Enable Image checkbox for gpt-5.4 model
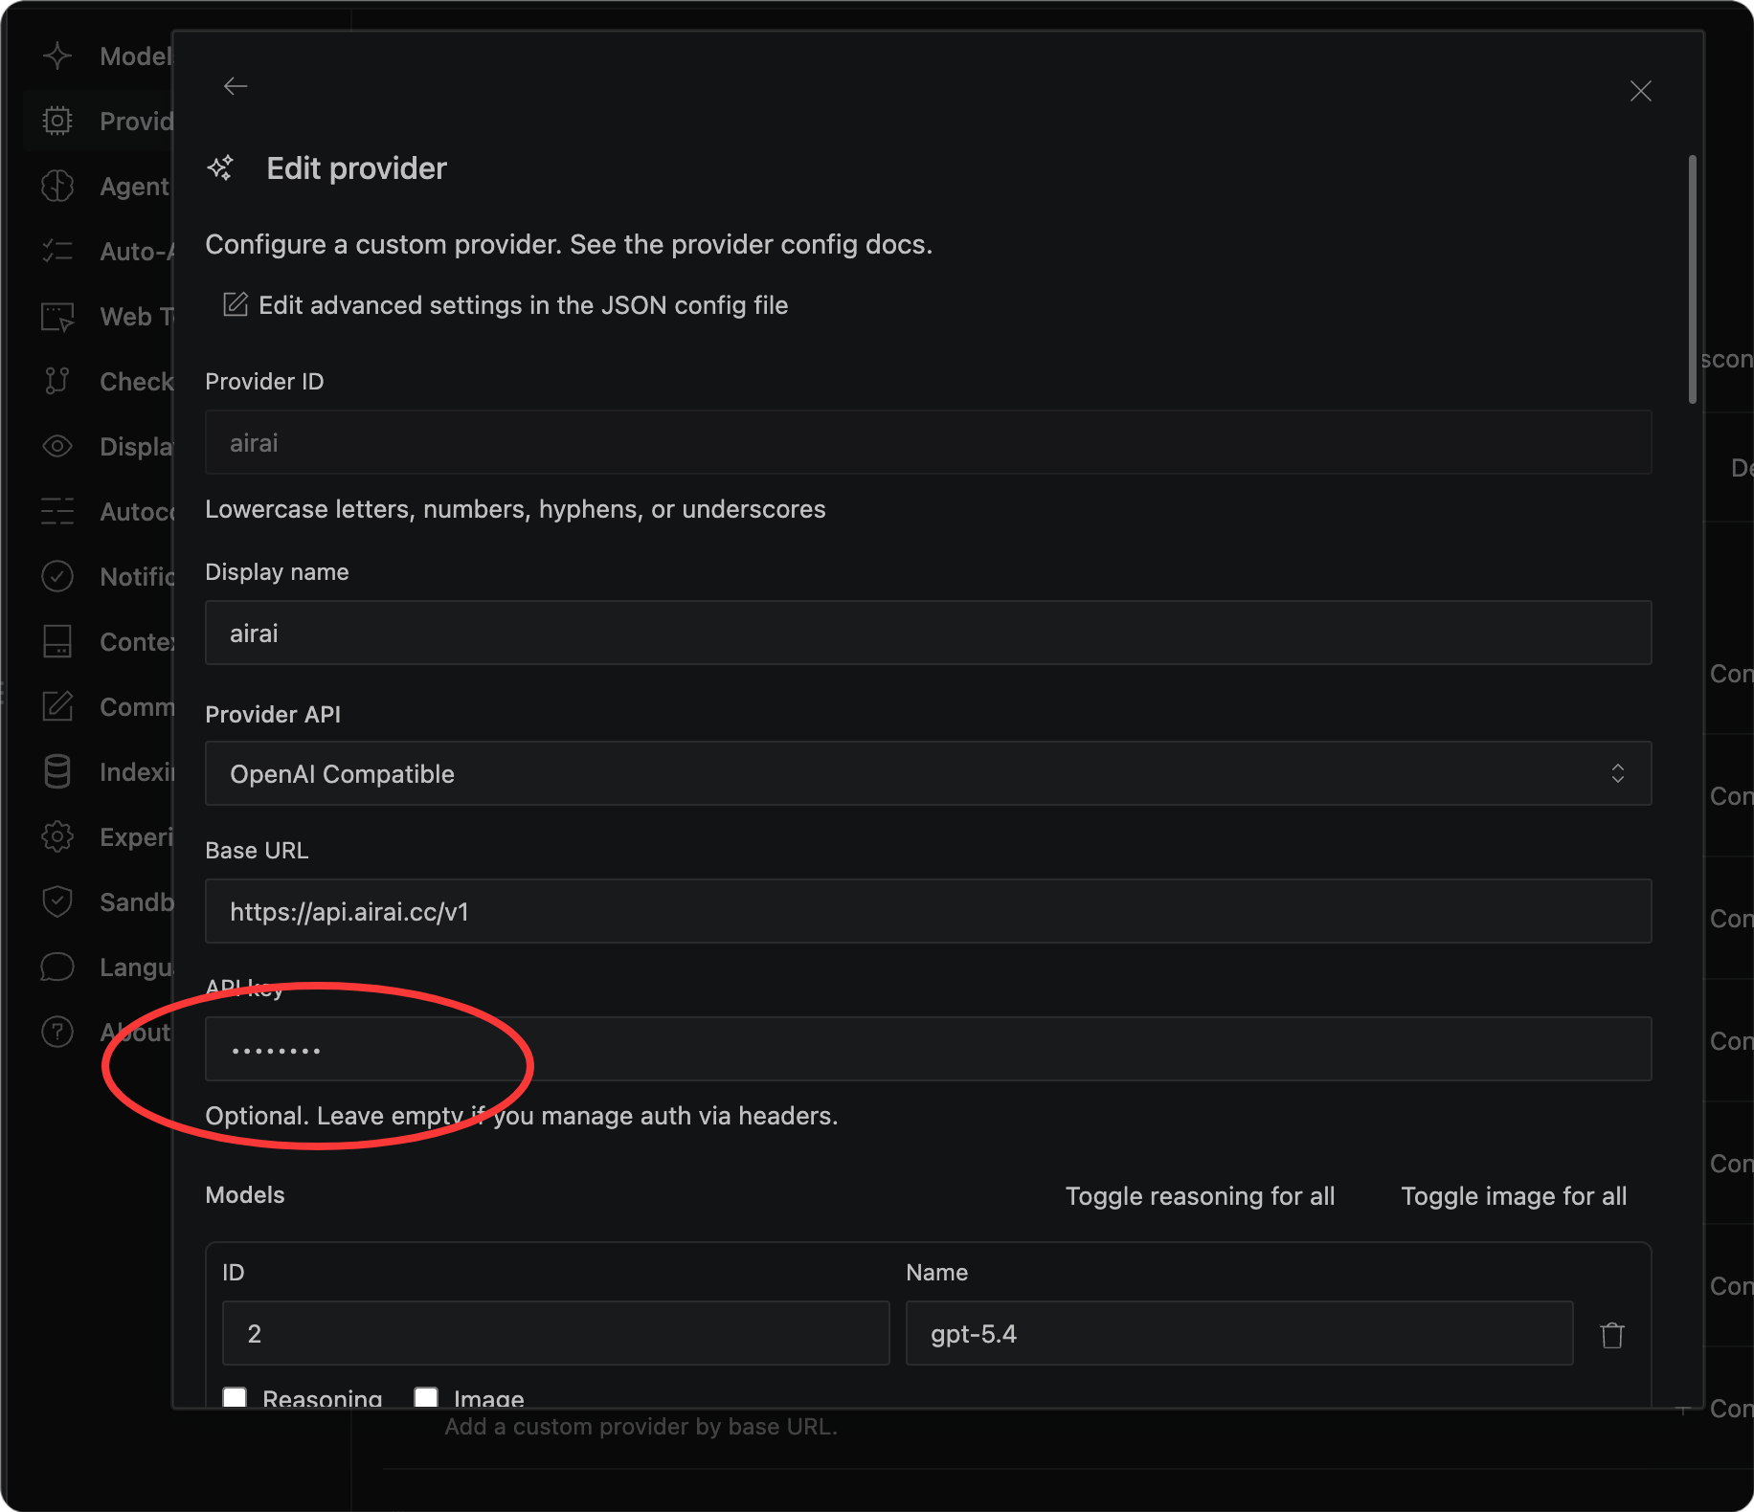 coord(426,1397)
